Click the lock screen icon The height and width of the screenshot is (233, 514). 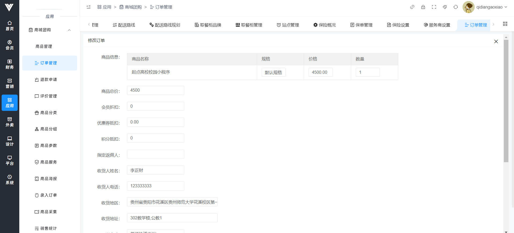(423, 7)
